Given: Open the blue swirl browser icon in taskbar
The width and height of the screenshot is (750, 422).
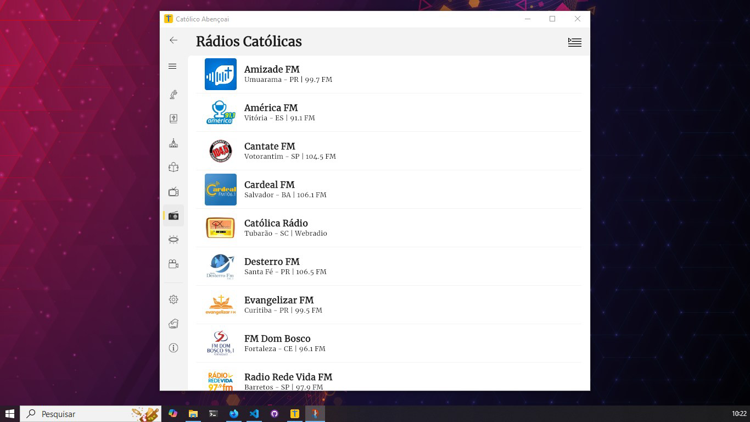Looking at the screenshot, I should pyautogui.click(x=234, y=414).
